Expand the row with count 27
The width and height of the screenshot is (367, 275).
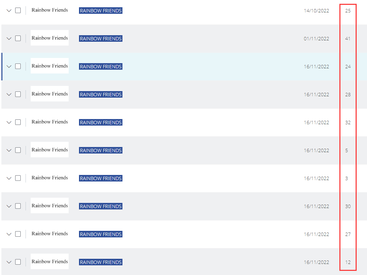tap(9, 234)
